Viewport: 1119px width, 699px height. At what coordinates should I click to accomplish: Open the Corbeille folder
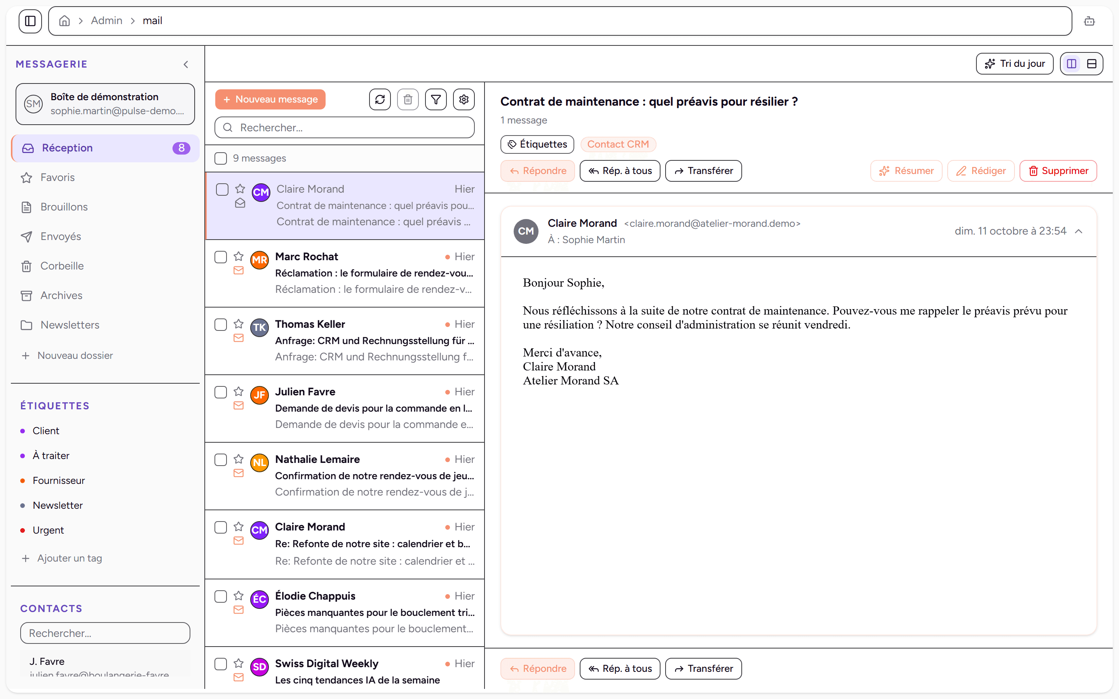coord(105,266)
